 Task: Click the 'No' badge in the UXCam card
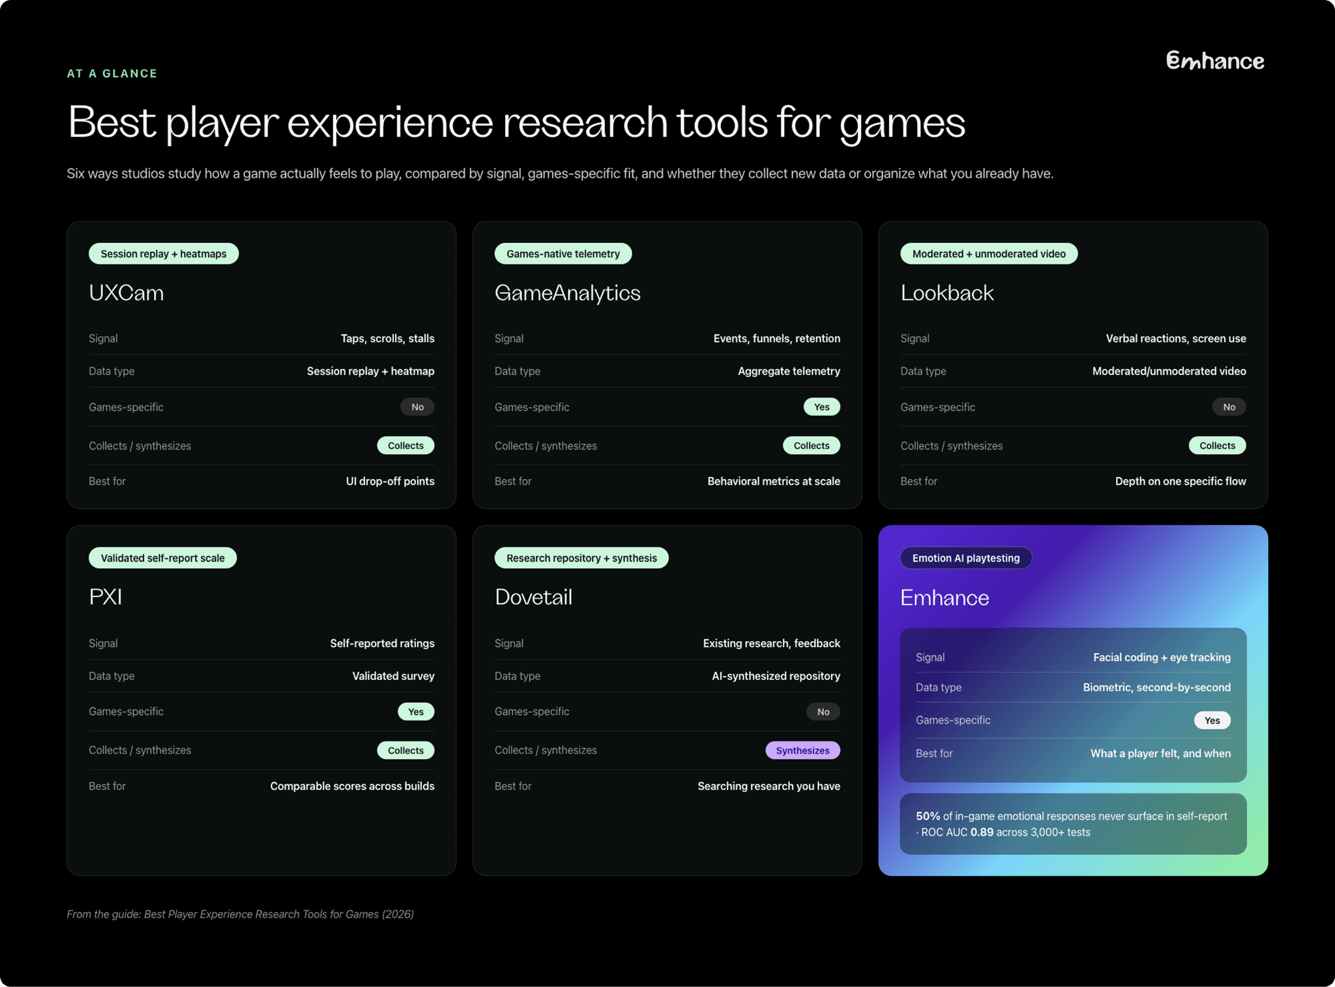click(417, 407)
